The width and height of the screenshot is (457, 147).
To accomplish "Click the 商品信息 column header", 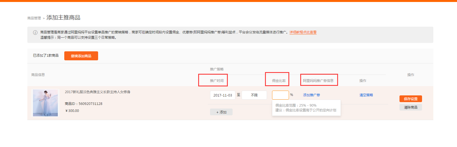I will click(38, 75).
